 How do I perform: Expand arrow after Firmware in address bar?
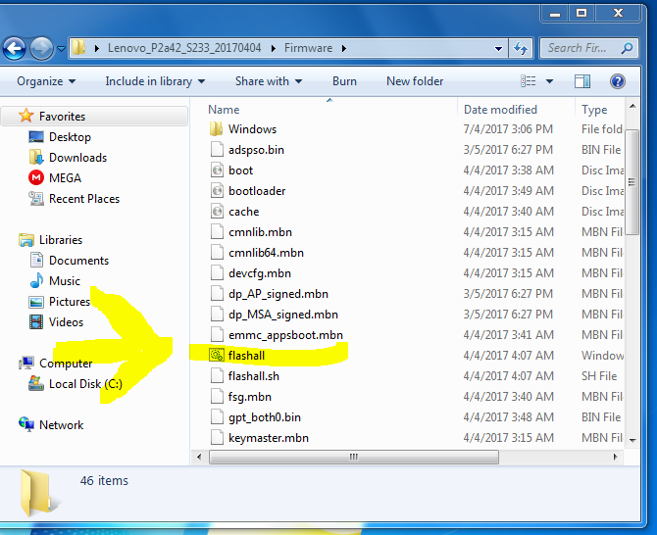(x=344, y=49)
